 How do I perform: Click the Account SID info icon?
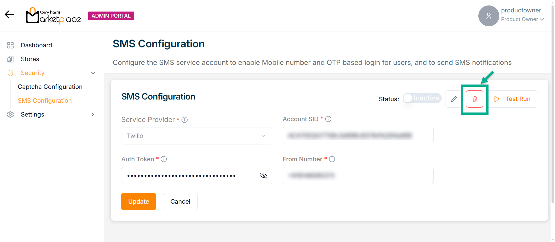click(328, 119)
